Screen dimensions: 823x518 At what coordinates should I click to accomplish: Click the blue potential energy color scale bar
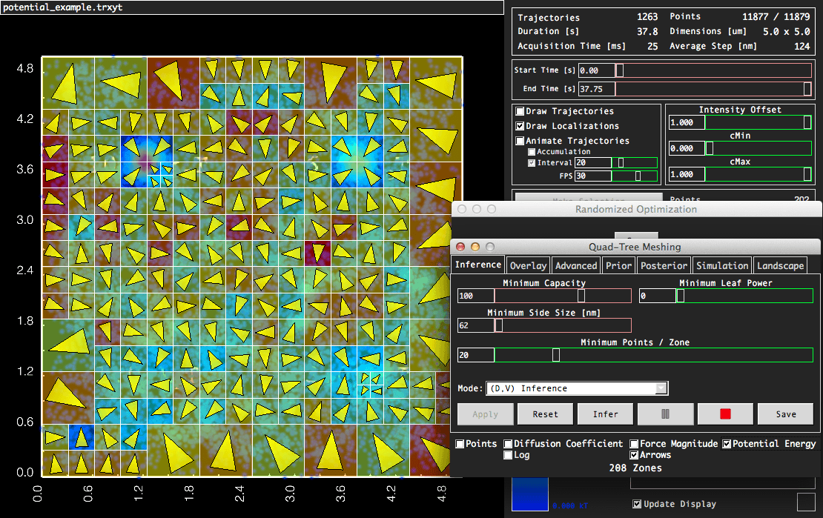[x=529, y=494]
